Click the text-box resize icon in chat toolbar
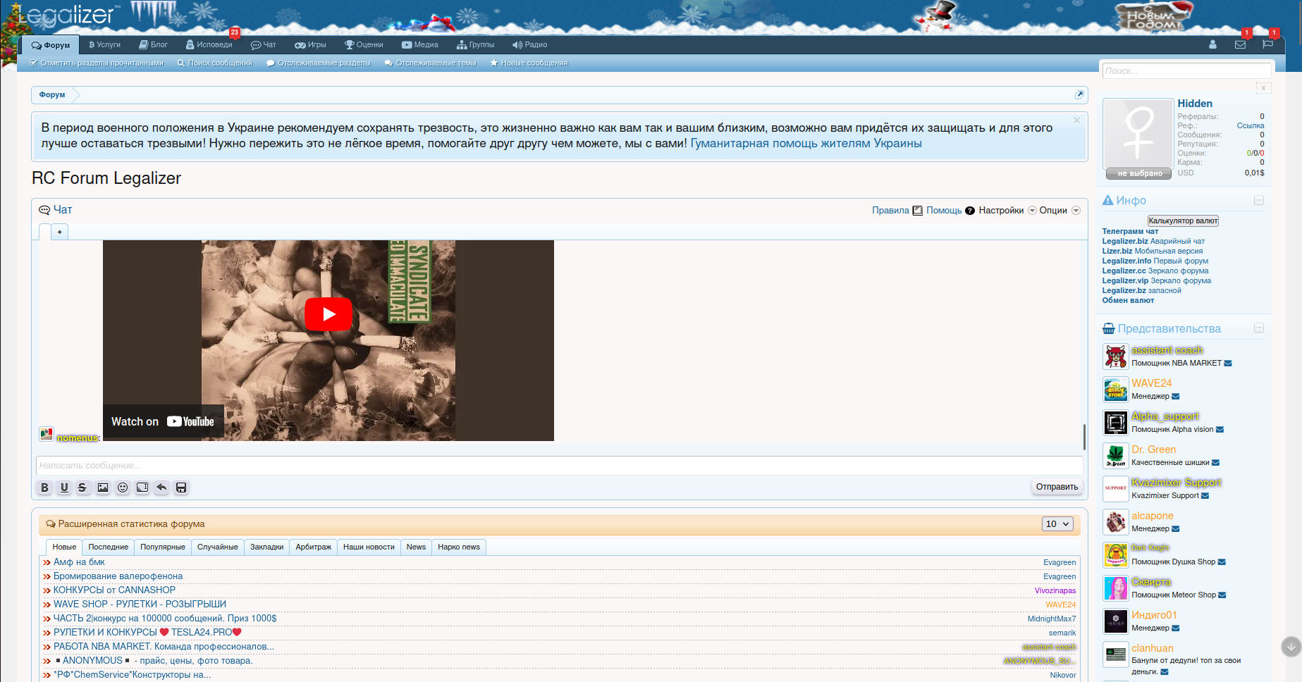Viewport: 1302px width, 682px height. point(142,488)
